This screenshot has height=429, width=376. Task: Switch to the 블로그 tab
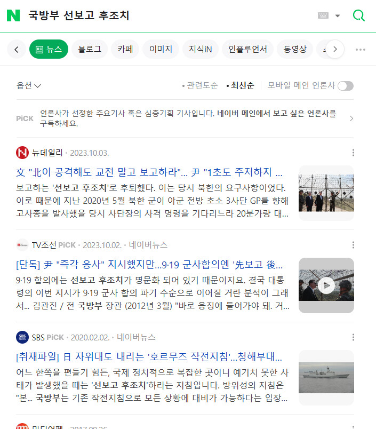click(90, 49)
